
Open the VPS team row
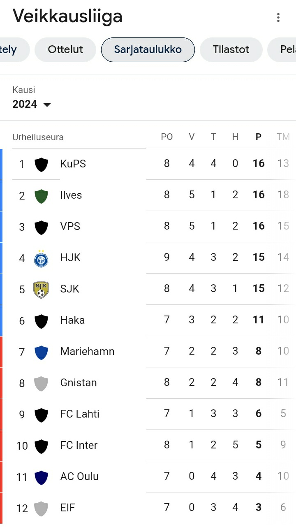coord(70,227)
